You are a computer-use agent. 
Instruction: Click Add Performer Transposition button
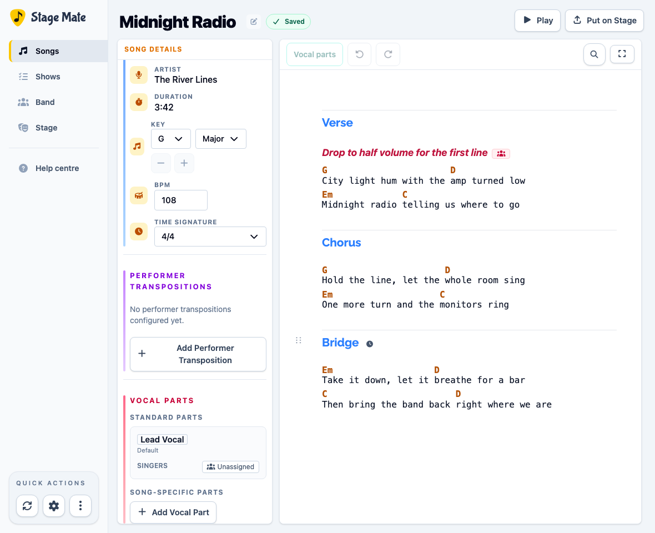(198, 354)
